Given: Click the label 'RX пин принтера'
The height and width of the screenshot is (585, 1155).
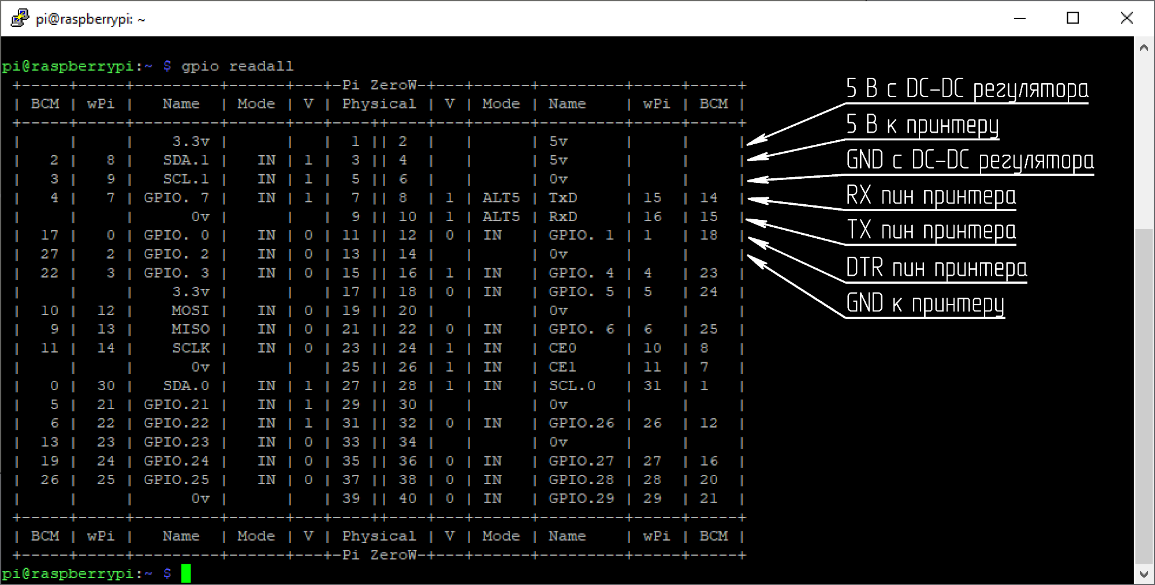Looking at the screenshot, I should (x=931, y=196).
